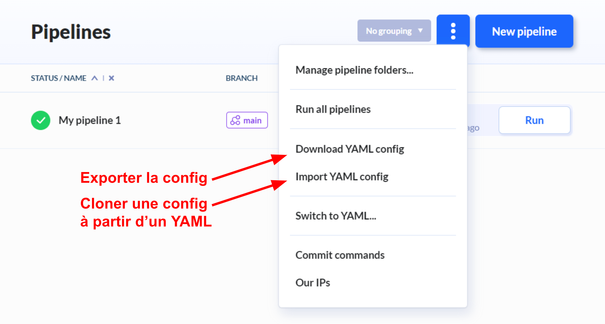
Task: Clear sorting with the X icon
Action: (x=111, y=78)
